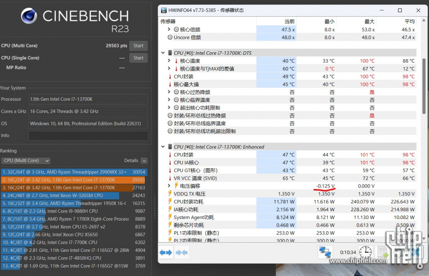Click the thermometer icon beside CPU IA核心
The height and width of the screenshot is (276, 429).
tap(170, 163)
